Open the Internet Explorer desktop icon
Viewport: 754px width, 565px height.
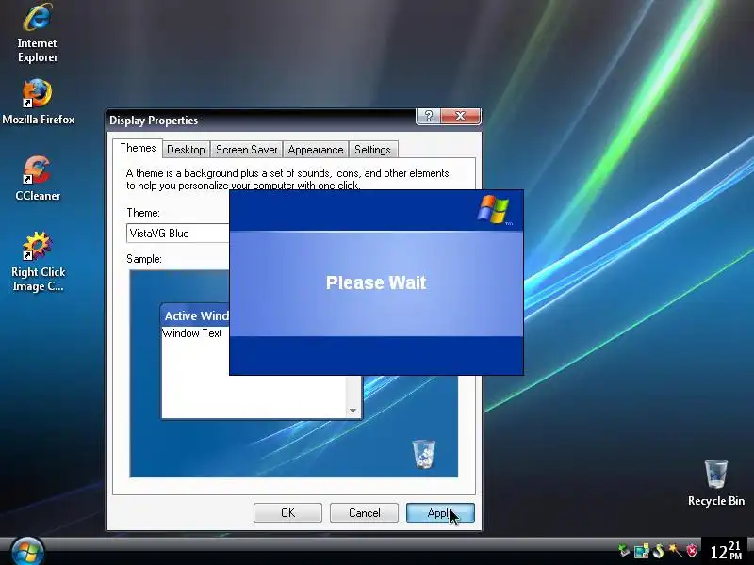(37, 33)
